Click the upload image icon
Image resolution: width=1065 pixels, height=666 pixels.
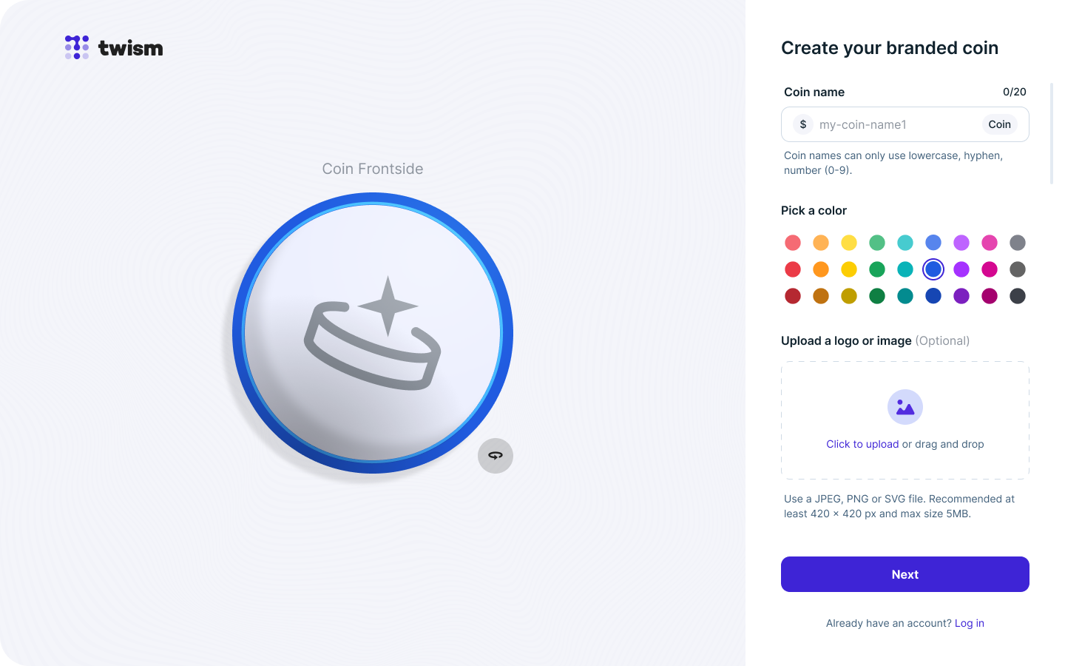(x=905, y=407)
